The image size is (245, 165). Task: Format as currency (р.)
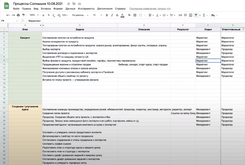pos(44,15)
